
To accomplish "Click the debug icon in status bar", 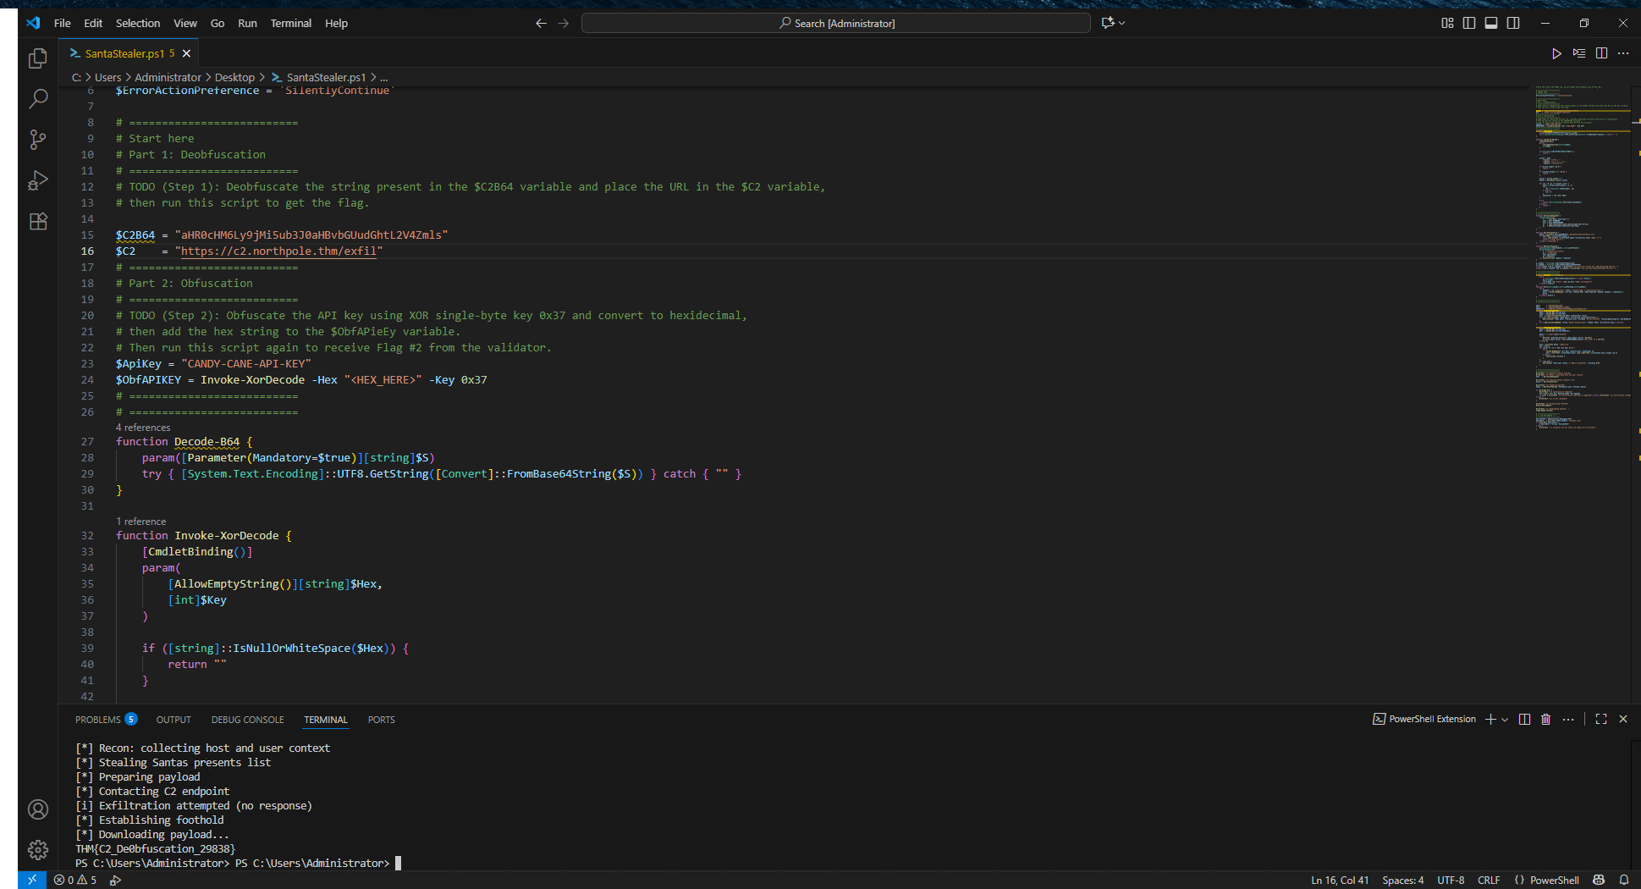I will [x=116, y=880].
